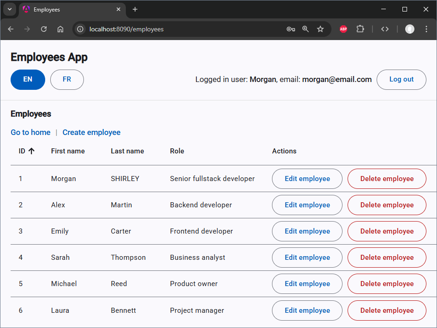This screenshot has width=437, height=328.
Task: Reload the Employees page
Action: (x=43, y=29)
